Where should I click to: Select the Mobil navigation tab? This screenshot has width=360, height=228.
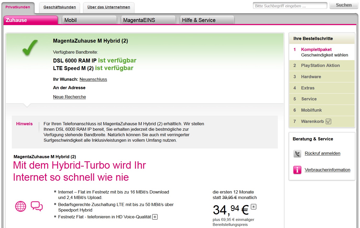pos(89,20)
